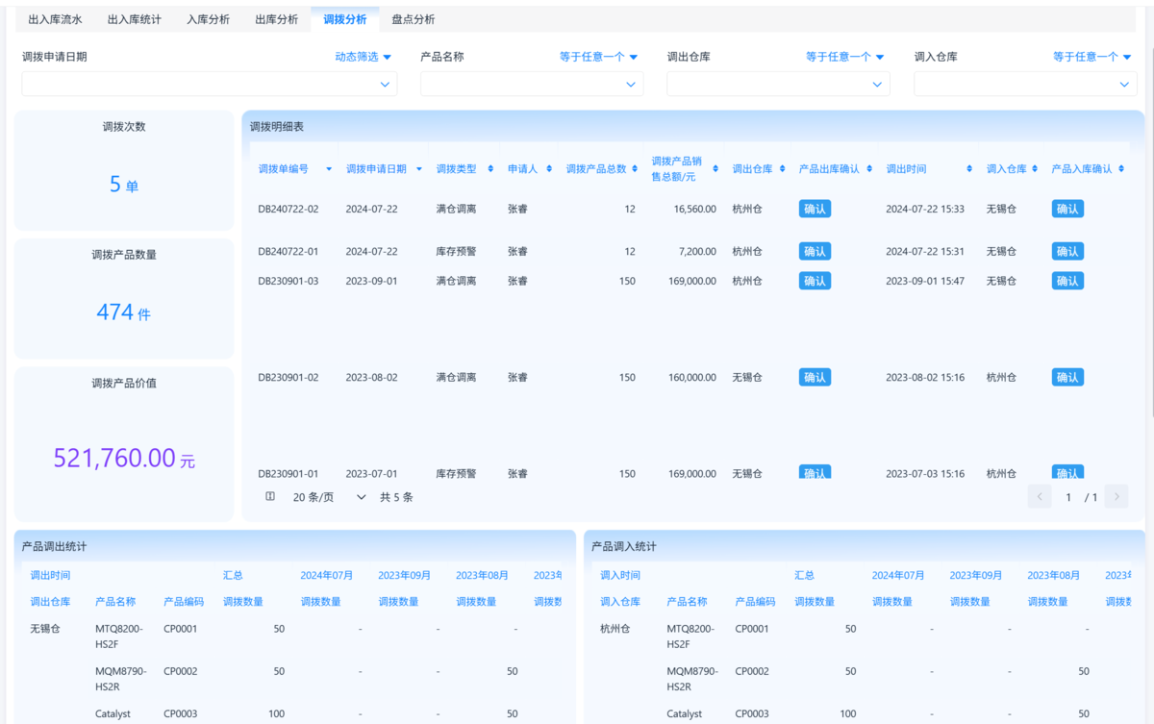Image resolution: width=1154 pixels, height=724 pixels.
Task: Open the 调拨单编号 column filter arrow
Action: coord(329,169)
